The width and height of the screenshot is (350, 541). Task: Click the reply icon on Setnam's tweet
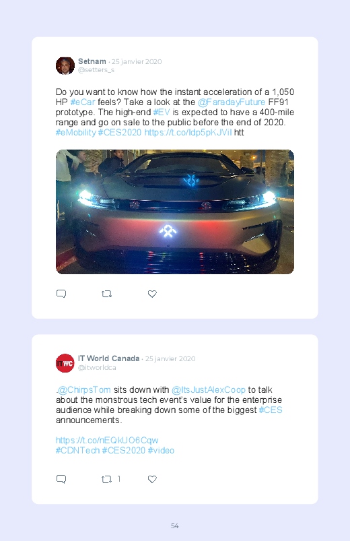click(61, 294)
